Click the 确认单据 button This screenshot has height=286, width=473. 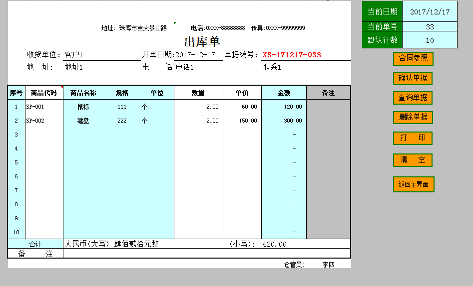tap(413, 78)
